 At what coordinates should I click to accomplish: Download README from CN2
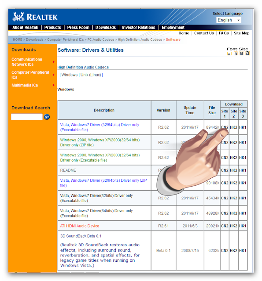[225, 170]
